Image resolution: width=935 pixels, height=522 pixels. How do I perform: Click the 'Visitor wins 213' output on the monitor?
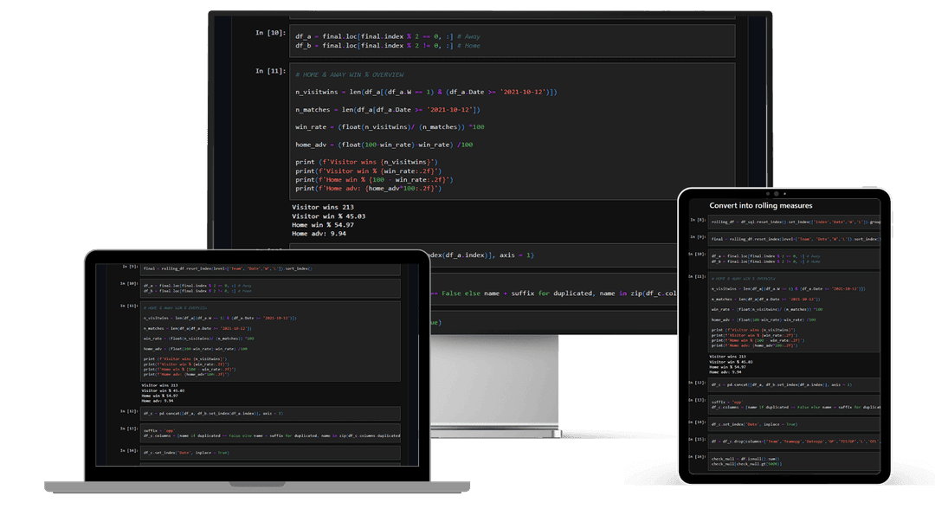tap(325, 207)
